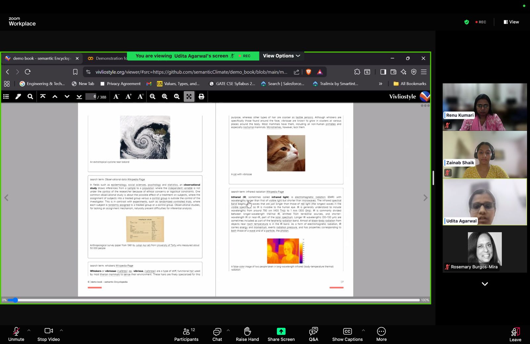Screen dimensions: 530x344
Task: Open the More options menu
Action: [381, 334]
